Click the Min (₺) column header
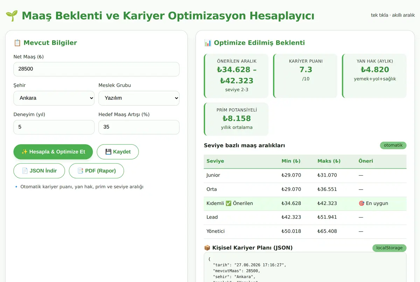This screenshot has width=420, height=282. click(x=291, y=161)
